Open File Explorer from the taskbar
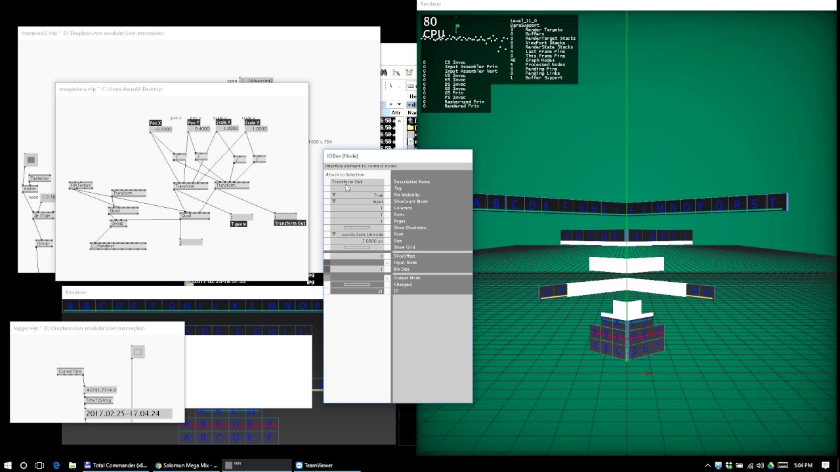 click(x=72, y=465)
